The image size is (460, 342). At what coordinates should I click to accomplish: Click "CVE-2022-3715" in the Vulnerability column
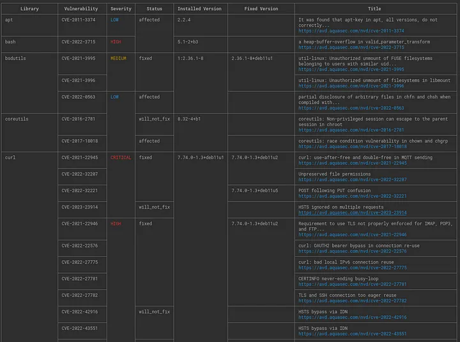(79, 41)
